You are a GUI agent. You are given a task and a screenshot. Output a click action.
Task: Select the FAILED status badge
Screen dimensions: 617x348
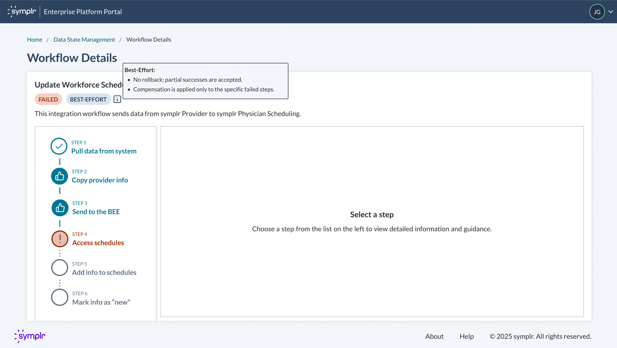pyautogui.click(x=48, y=99)
